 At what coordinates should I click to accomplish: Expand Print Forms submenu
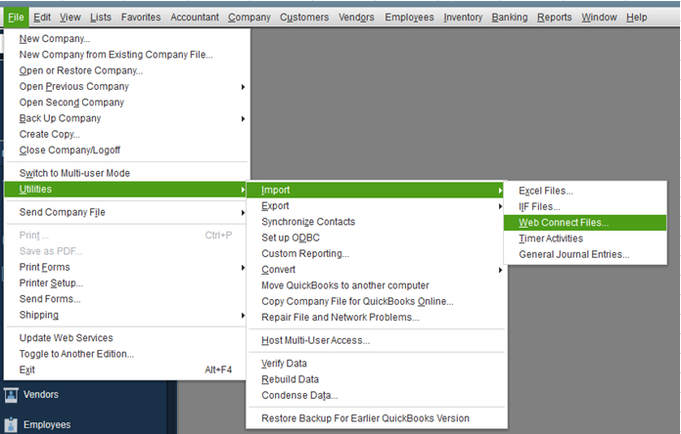(x=127, y=268)
